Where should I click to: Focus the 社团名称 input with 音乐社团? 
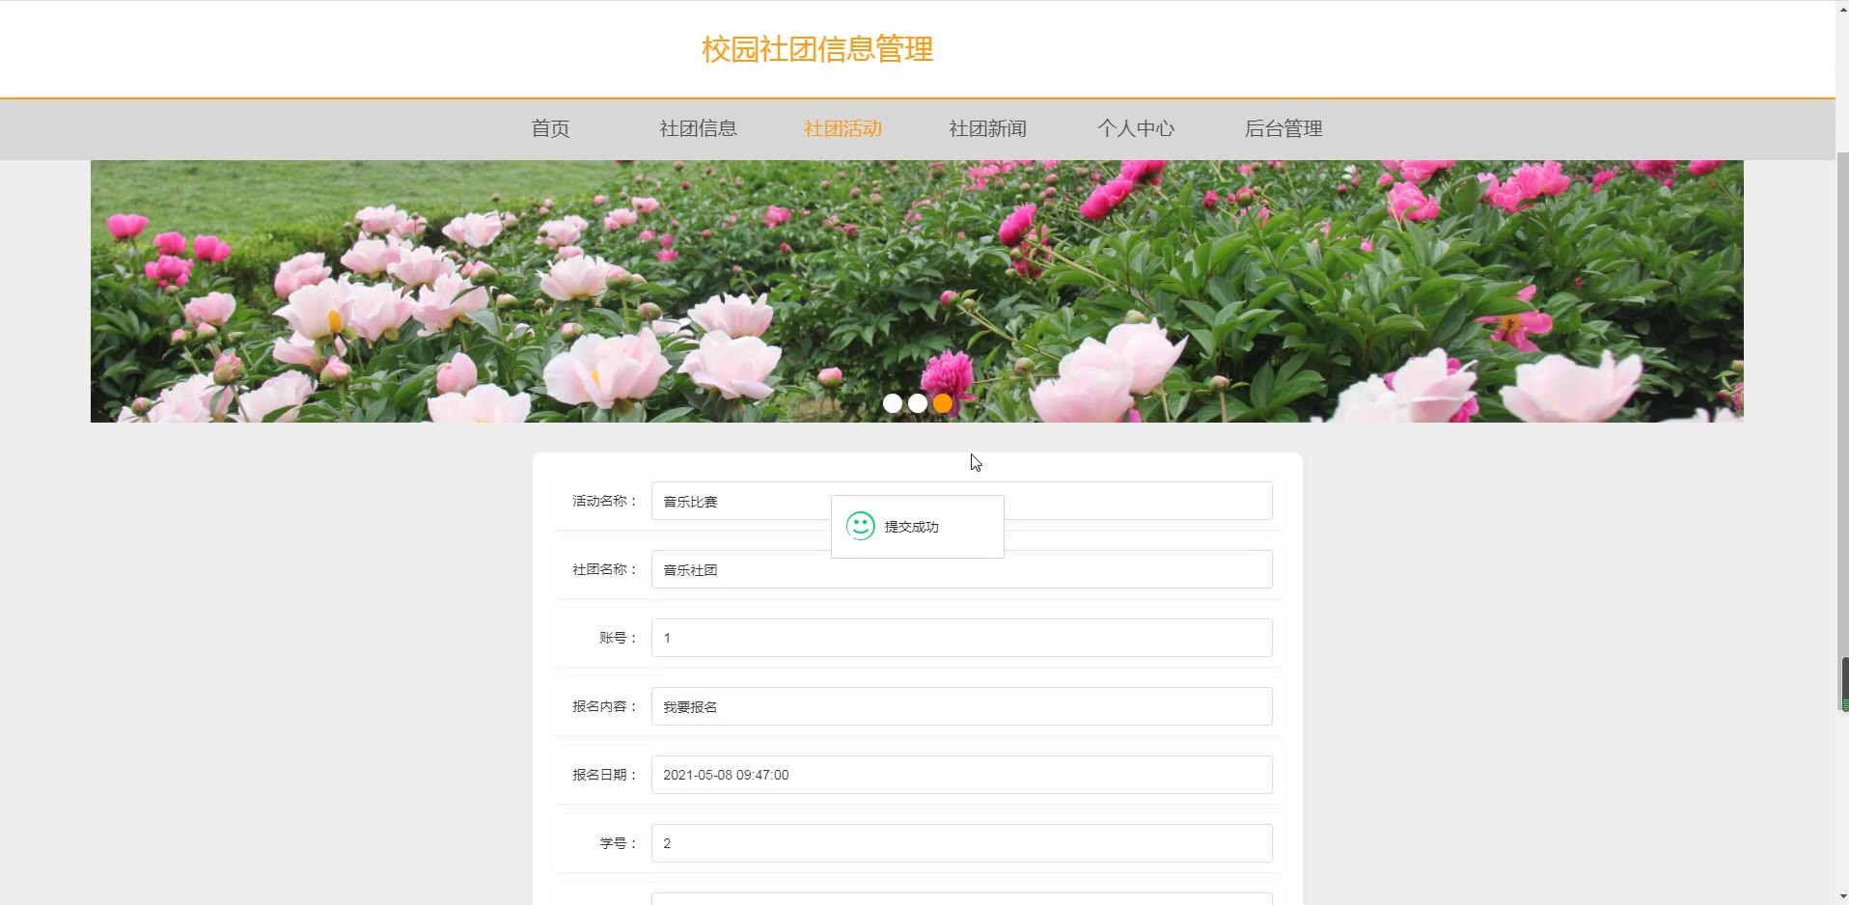point(961,569)
